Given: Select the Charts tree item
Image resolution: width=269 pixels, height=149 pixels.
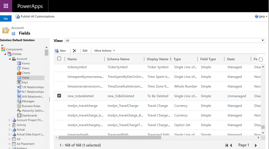Looking at the screenshot, I should tap(26, 73).
